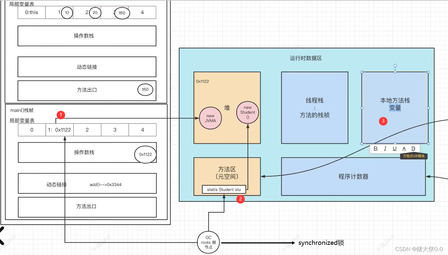The width and height of the screenshot is (448, 255).
Task: Open the font color A option
Action: pos(404,149)
